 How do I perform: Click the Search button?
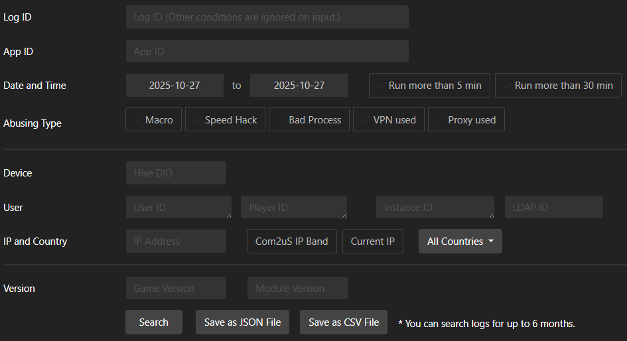[x=153, y=322]
